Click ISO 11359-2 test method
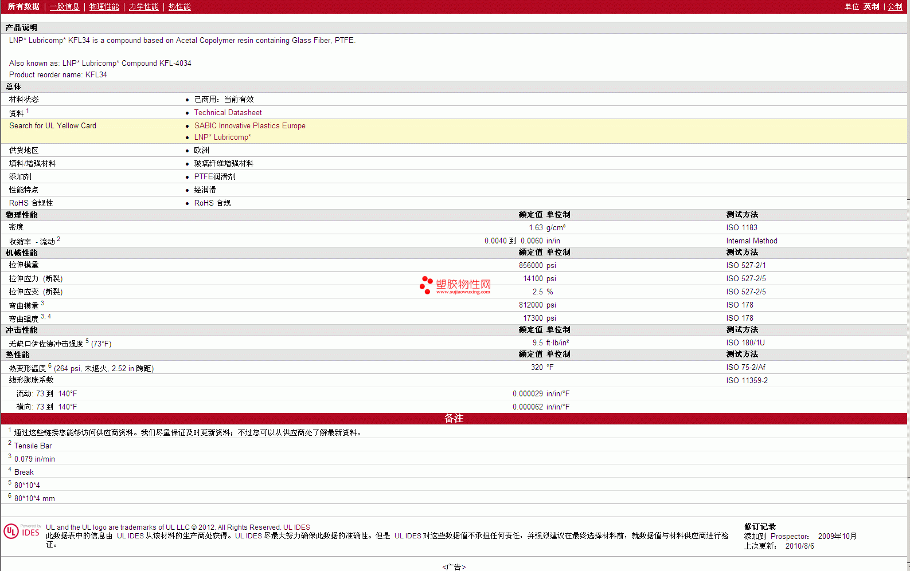The width and height of the screenshot is (910, 571). pyautogui.click(x=747, y=381)
